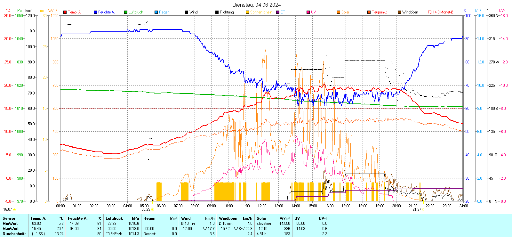Click the sunrise sun icon beside 05:29

pyautogui.click(x=152, y=209)
